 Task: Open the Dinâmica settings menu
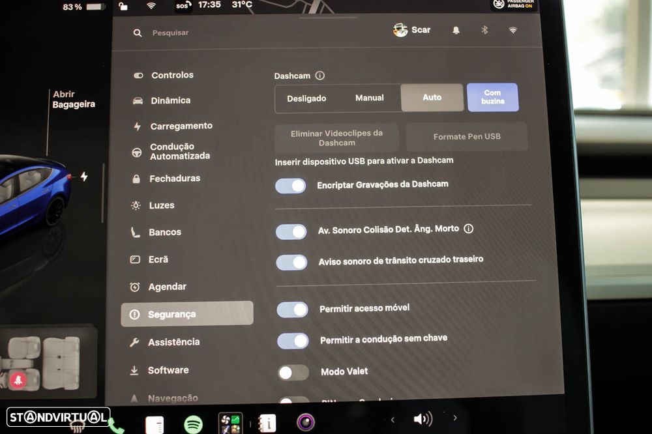[x=162, y=100]
